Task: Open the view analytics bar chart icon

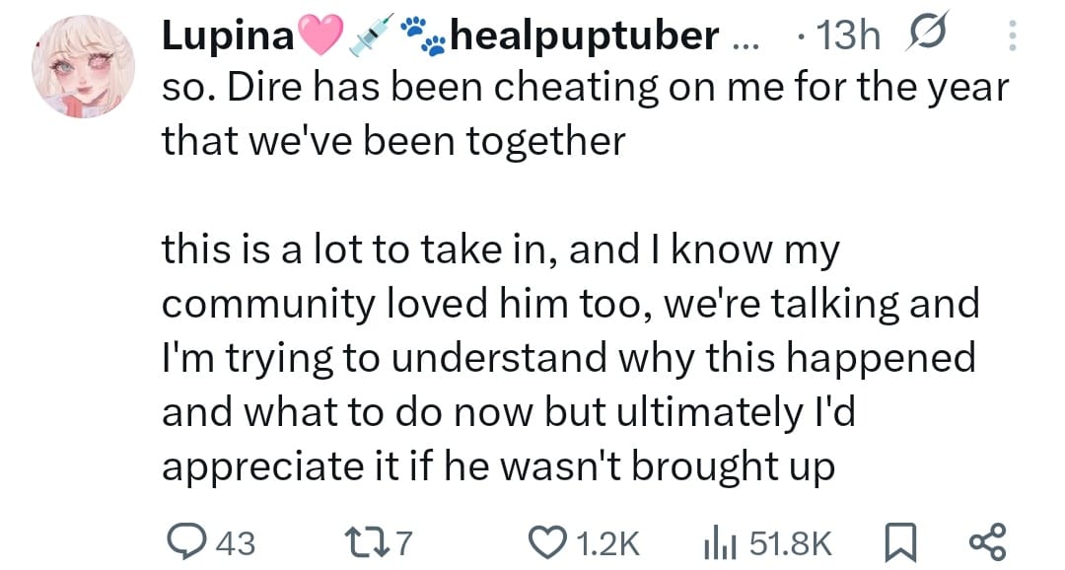Action: (720, 541)
